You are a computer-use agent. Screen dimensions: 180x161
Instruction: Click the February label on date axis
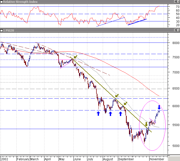pyautogui.click(x=23, y=159)
